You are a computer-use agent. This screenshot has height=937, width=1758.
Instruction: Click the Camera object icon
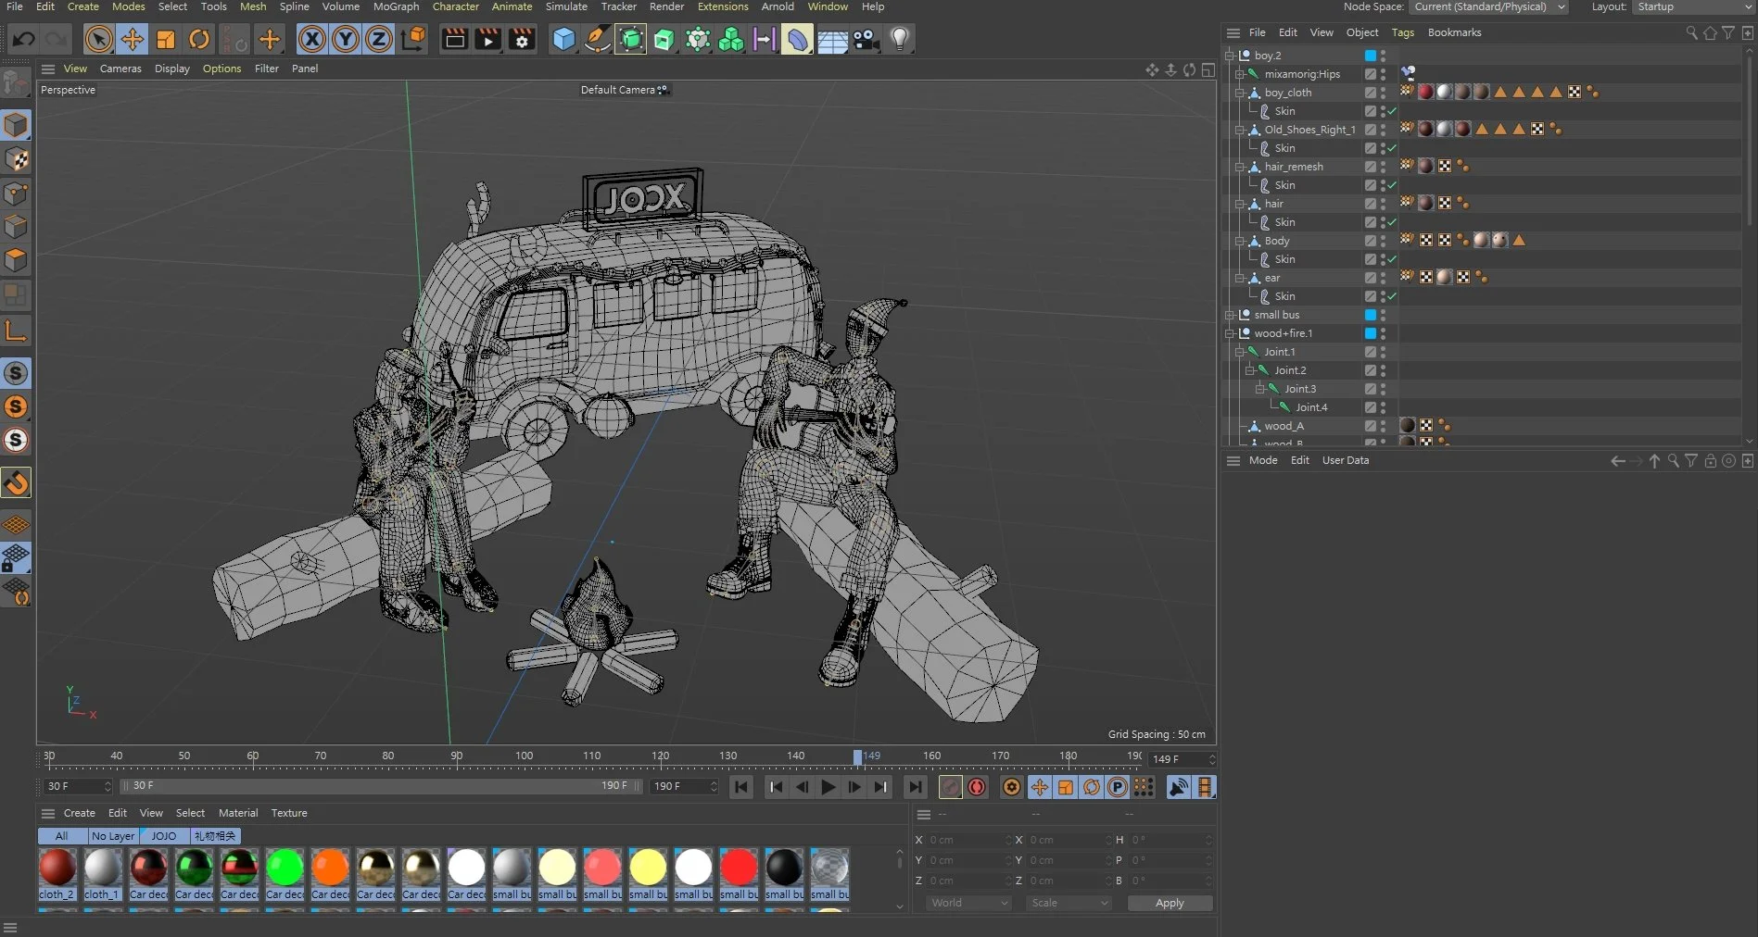click(x=866, y=39)
